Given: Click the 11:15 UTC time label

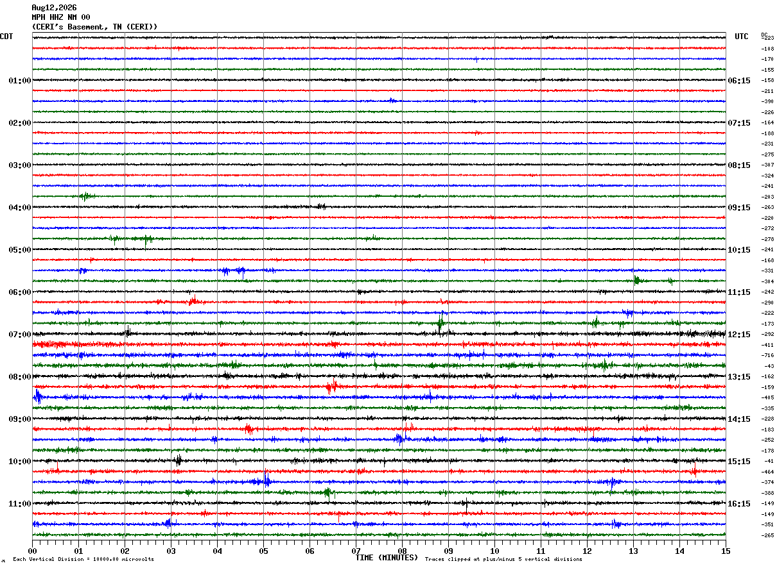Looking at the screenshot, I should [x=739, y=292].
